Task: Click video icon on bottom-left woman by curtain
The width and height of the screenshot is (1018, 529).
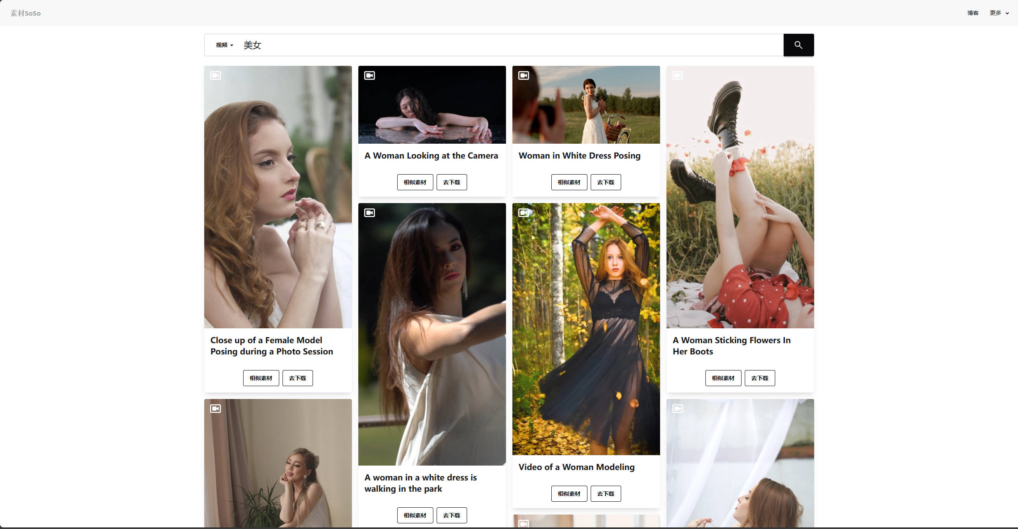Action: (x=215, y=409)
